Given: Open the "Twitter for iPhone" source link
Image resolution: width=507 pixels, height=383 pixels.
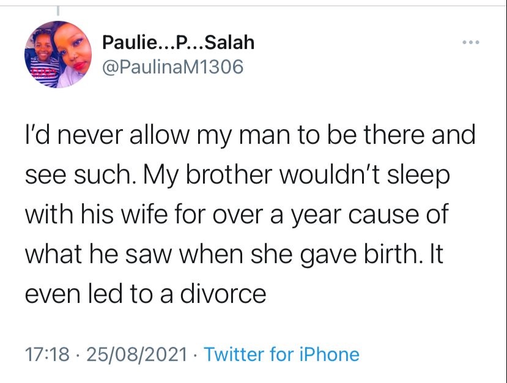Looking at the screenshot, I should click(x=281, y=354).
